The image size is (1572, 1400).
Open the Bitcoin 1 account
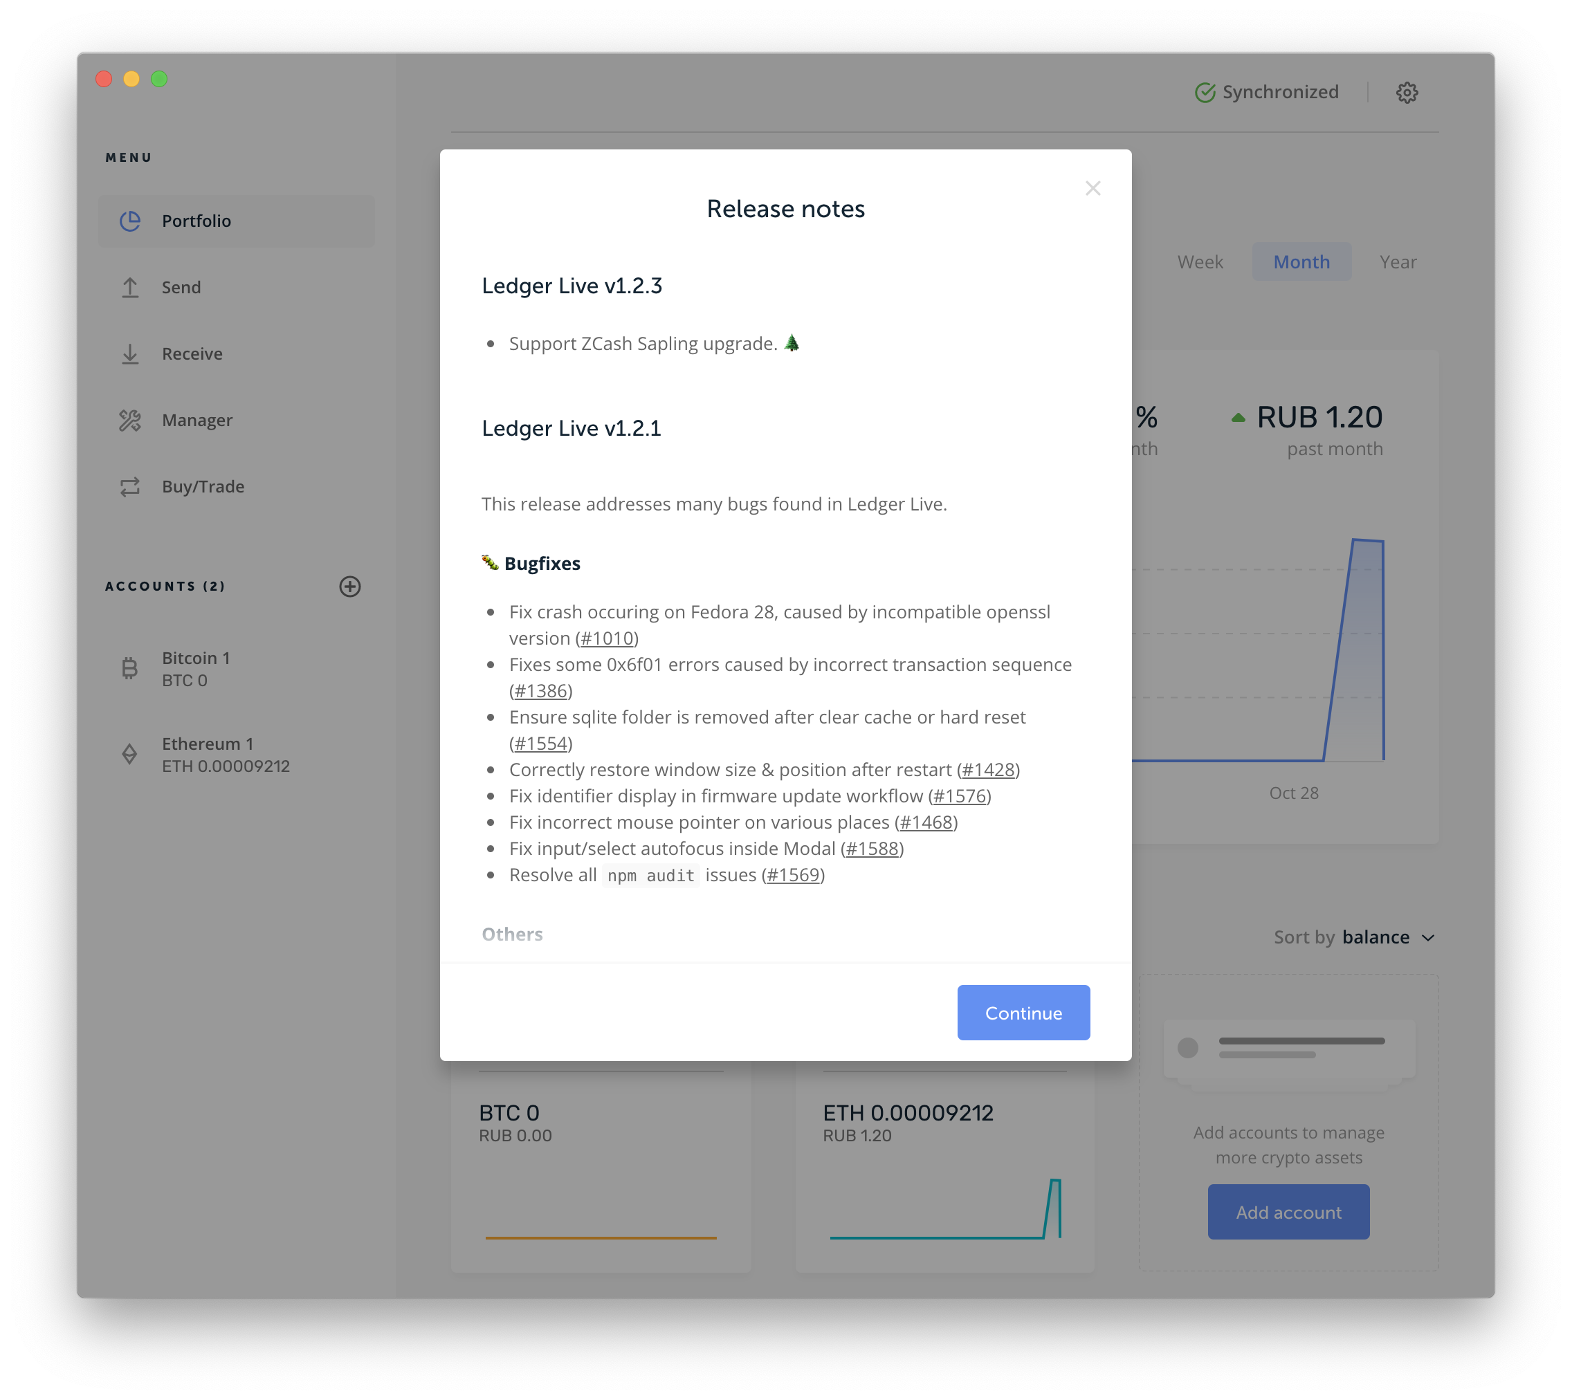(236, 668)
